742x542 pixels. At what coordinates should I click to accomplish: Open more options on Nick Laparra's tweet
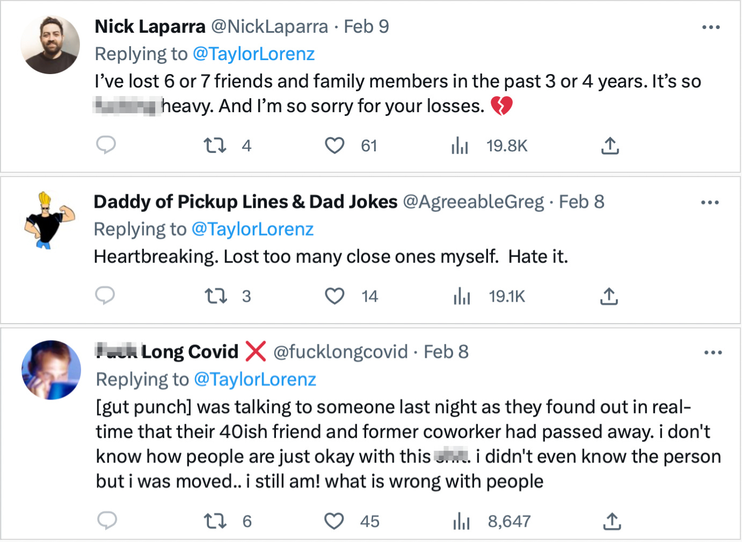pyautogui.click(x=711, y=27)
